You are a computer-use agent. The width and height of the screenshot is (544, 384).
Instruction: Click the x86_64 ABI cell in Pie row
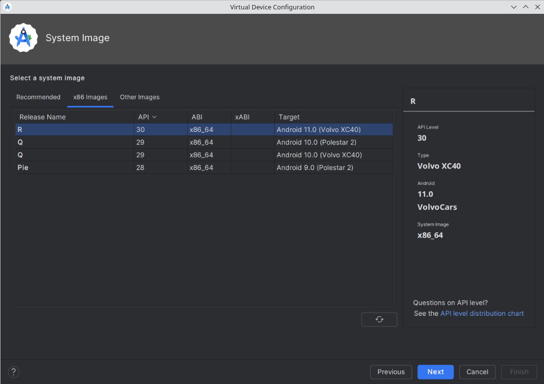pos(209,168)
